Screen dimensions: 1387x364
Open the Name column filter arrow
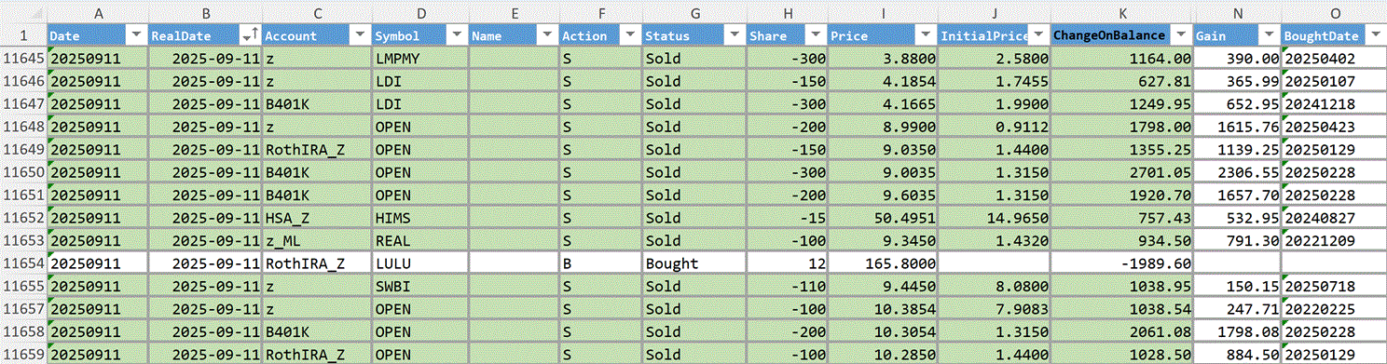click(546, 35)
